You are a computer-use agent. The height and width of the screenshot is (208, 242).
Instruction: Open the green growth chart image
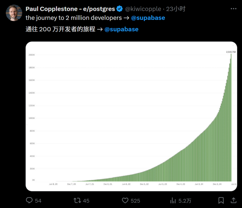pyautogui.click(x=131, y=117)
